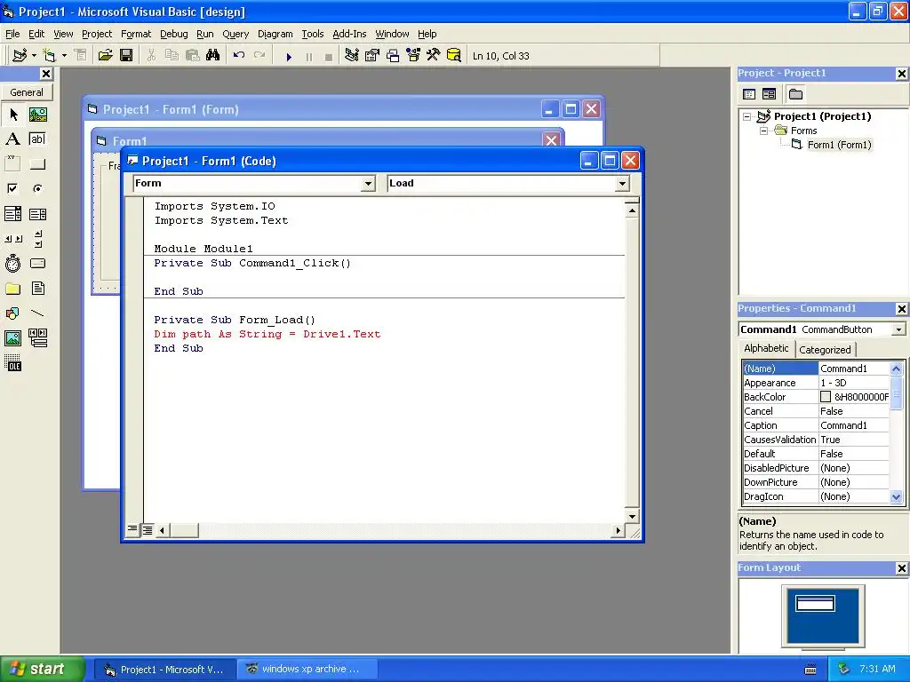
Task: Start the program with the Run arrow
Action: point(289,56)
